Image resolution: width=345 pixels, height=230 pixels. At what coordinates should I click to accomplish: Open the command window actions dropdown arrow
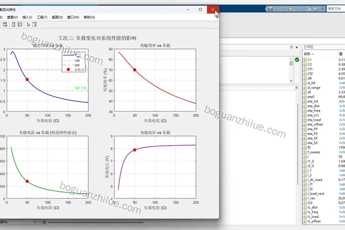[x=297, y=88]
